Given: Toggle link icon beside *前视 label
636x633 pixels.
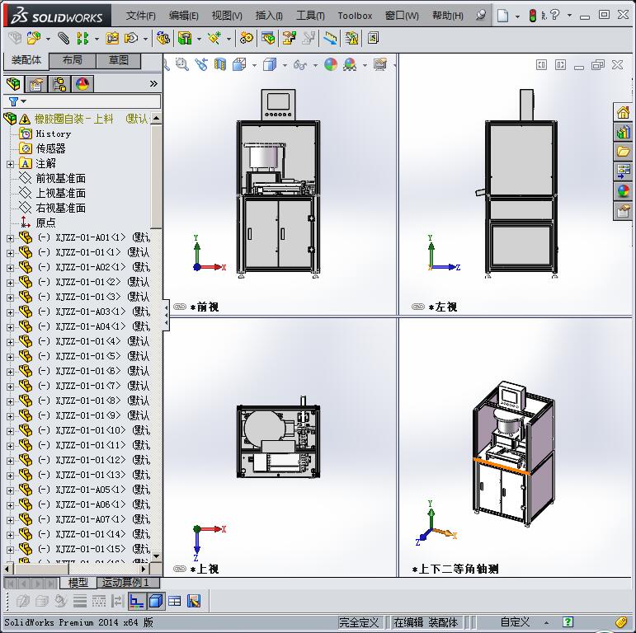Looking at the screenshot, I should [x=180, y=307].
